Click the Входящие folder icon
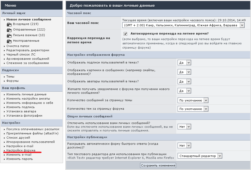The height and width of the screenshot is (170, 251). (9, 24)
